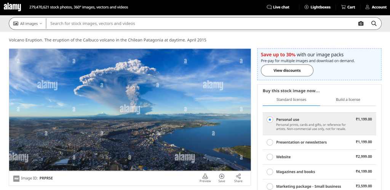Switch to the Build a license tab
This screenshot has height=190, width=390.
(348, 100)
